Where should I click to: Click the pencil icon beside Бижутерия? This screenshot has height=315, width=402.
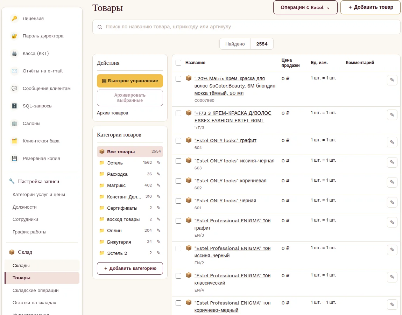pos(158,241)
